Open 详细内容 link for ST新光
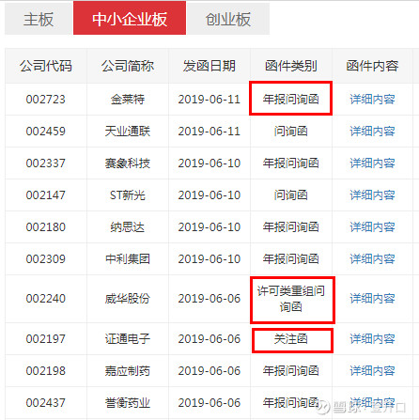This screenshot has width=419, height=420. (372, 195)
